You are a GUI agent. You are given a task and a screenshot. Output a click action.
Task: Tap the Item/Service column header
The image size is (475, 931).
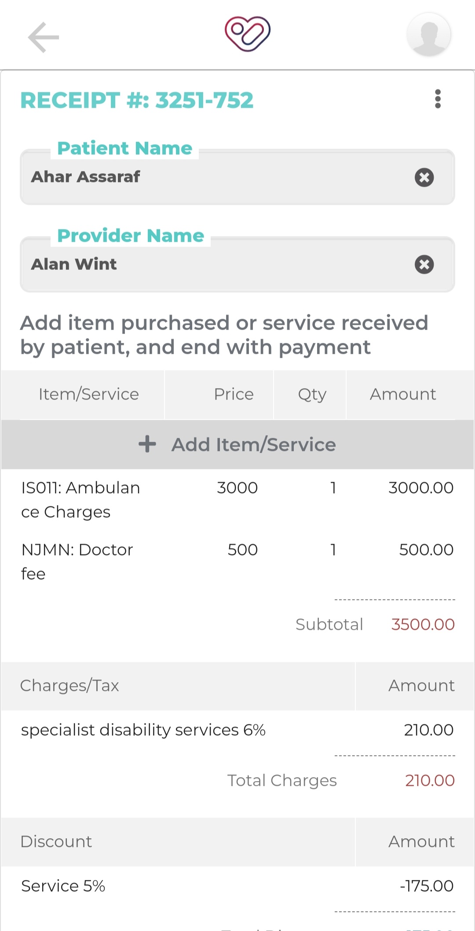click(x=88, y=394)
